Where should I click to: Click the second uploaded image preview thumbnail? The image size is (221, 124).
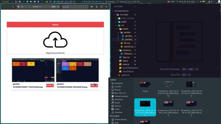[77, 70]
